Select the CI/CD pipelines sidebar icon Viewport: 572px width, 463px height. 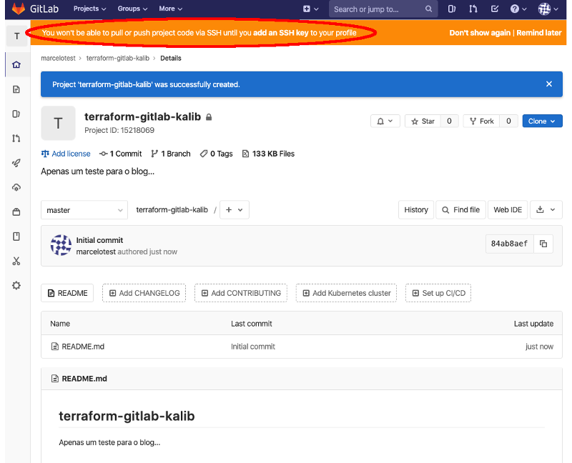click(16, 162)
